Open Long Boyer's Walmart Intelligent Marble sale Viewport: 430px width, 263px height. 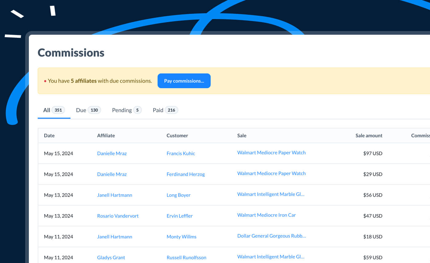(x=271, y=194)
